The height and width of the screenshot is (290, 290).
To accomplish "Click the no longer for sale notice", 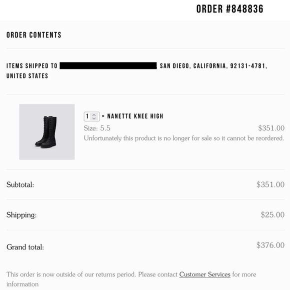I will click(184, 138).
